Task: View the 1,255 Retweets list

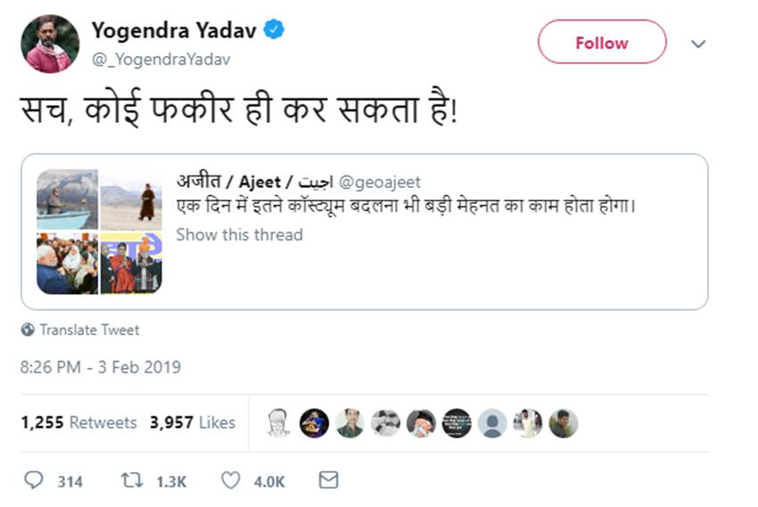Action: [78, 422]
